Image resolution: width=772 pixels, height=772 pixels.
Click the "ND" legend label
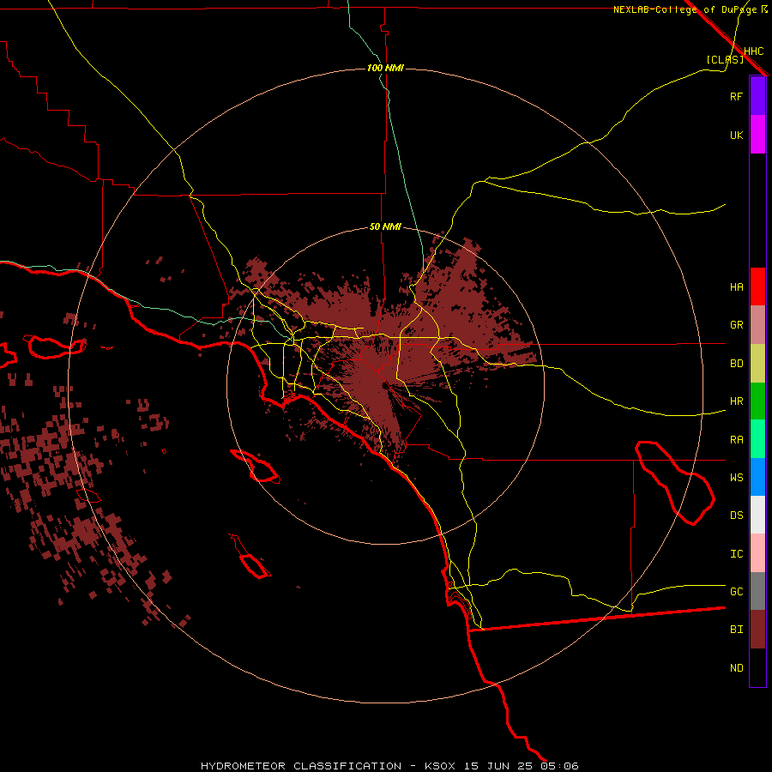click(736, 668)
